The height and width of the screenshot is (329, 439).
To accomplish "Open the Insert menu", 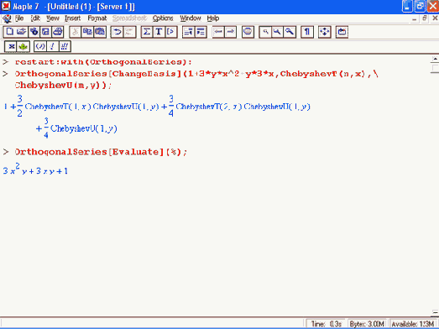I will tap(73, 18).
